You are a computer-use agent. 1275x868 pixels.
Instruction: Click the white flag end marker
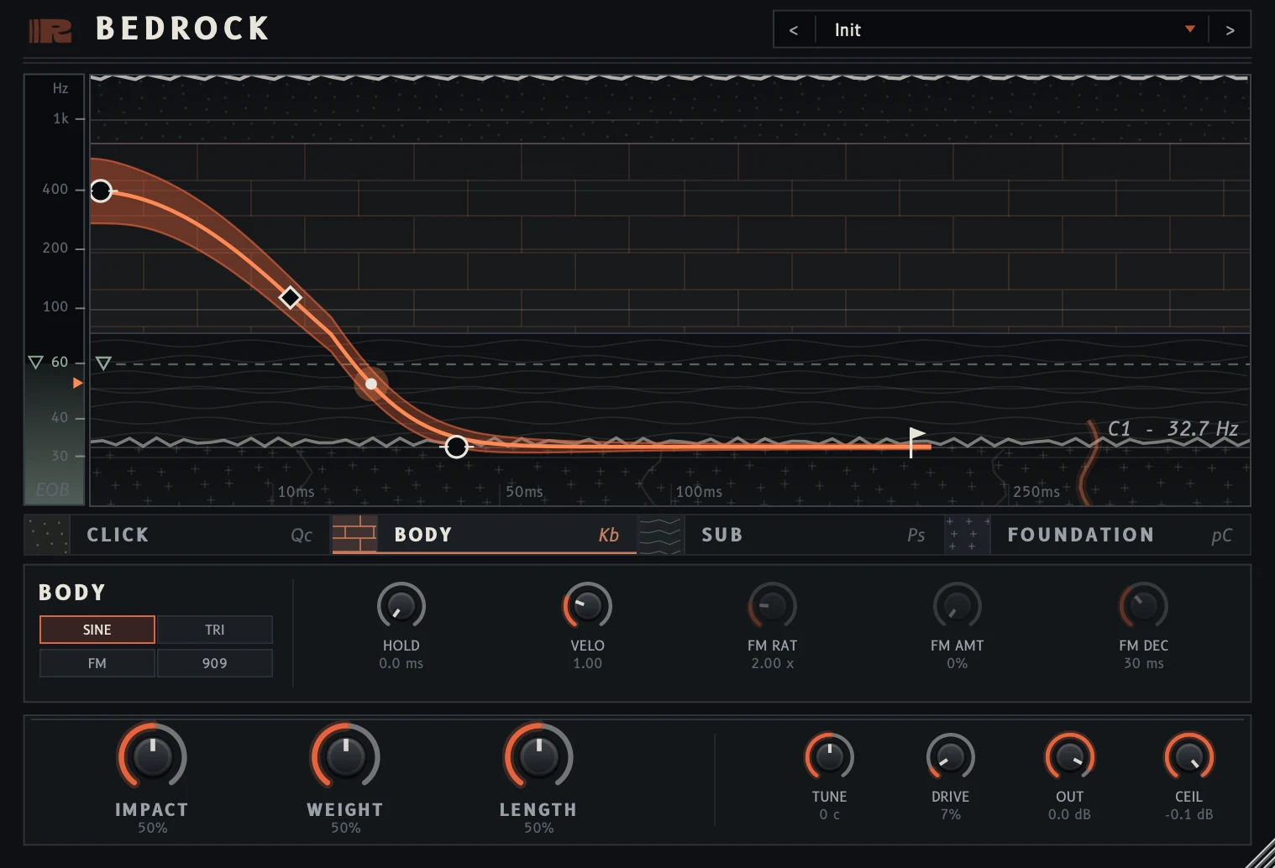(917, 442)
